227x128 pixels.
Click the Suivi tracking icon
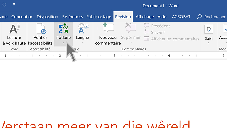tap(209, 30)
